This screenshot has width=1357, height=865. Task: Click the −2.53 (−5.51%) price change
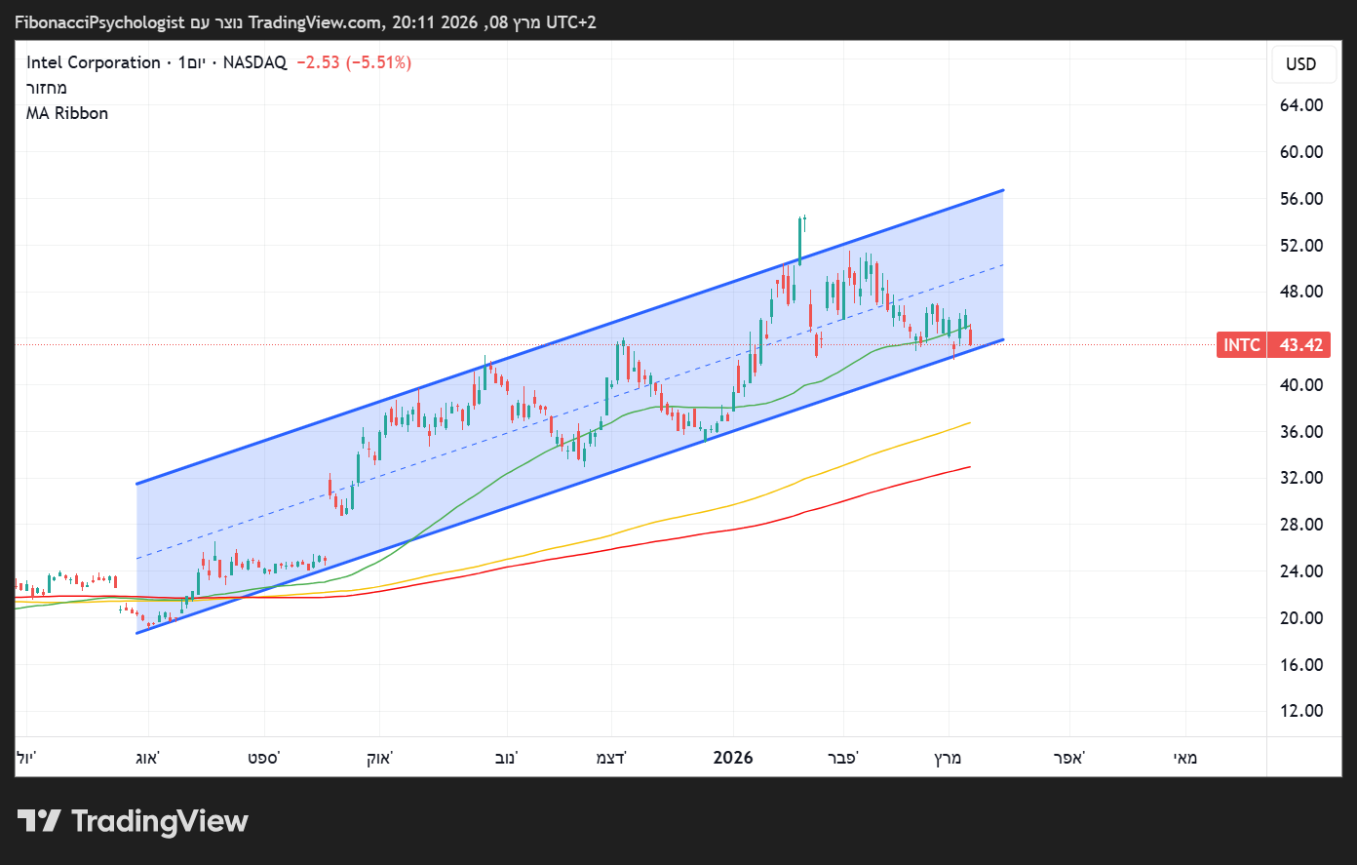coord(354,62)
